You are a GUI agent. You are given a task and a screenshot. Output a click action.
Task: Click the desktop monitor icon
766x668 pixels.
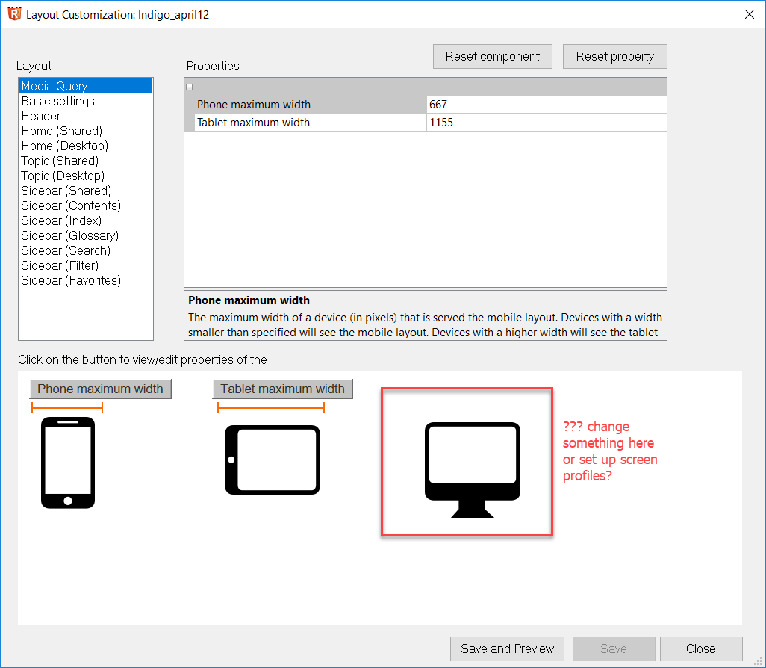coord(473,469)
